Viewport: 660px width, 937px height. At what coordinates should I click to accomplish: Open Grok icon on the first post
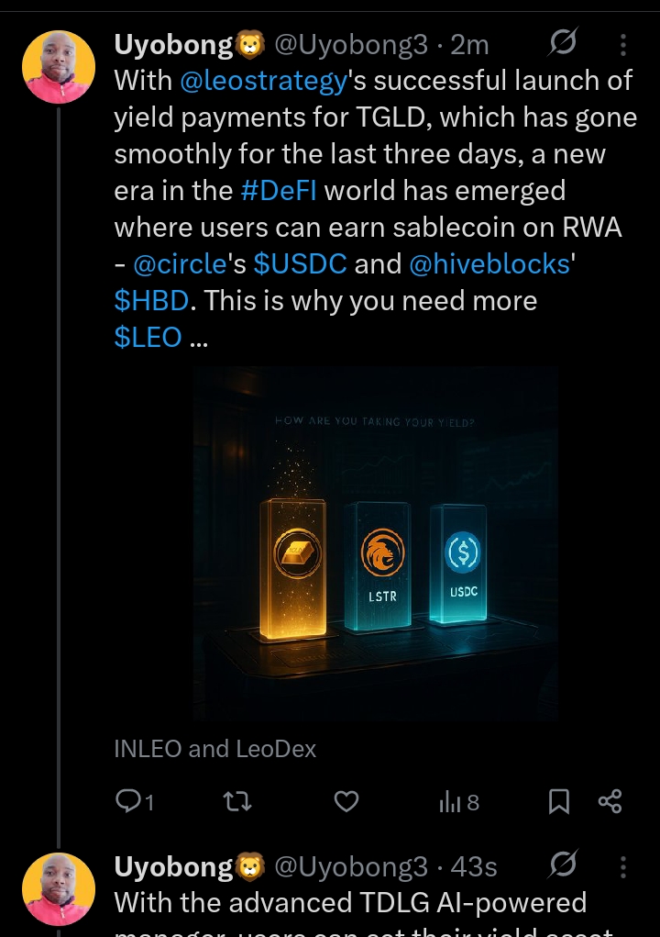[562, 43]
